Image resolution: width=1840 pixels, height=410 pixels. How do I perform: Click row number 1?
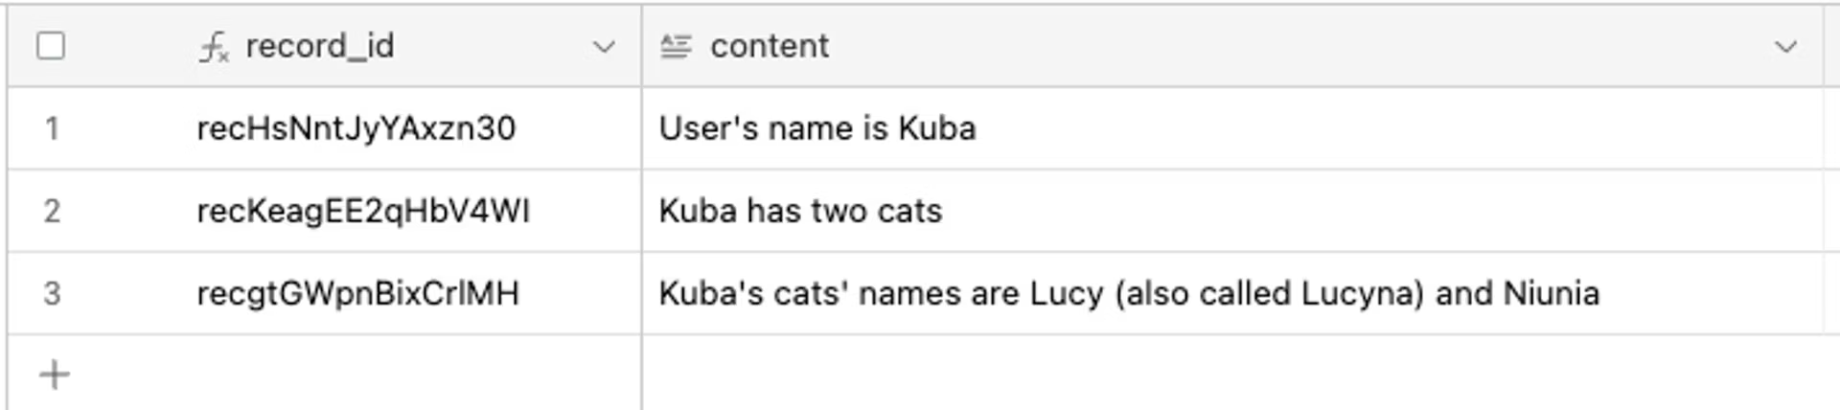point(52,128)
